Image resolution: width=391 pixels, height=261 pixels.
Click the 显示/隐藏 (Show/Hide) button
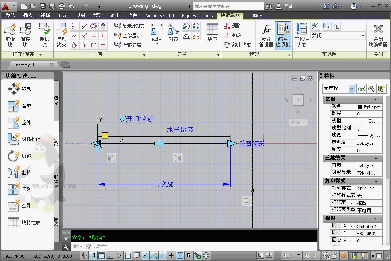pyautogui.click(x=127, y=25)
